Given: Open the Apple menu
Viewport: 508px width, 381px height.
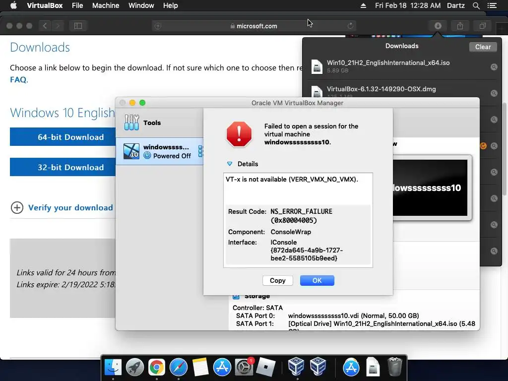Looking at the screenshot, I should pos(13,5).
